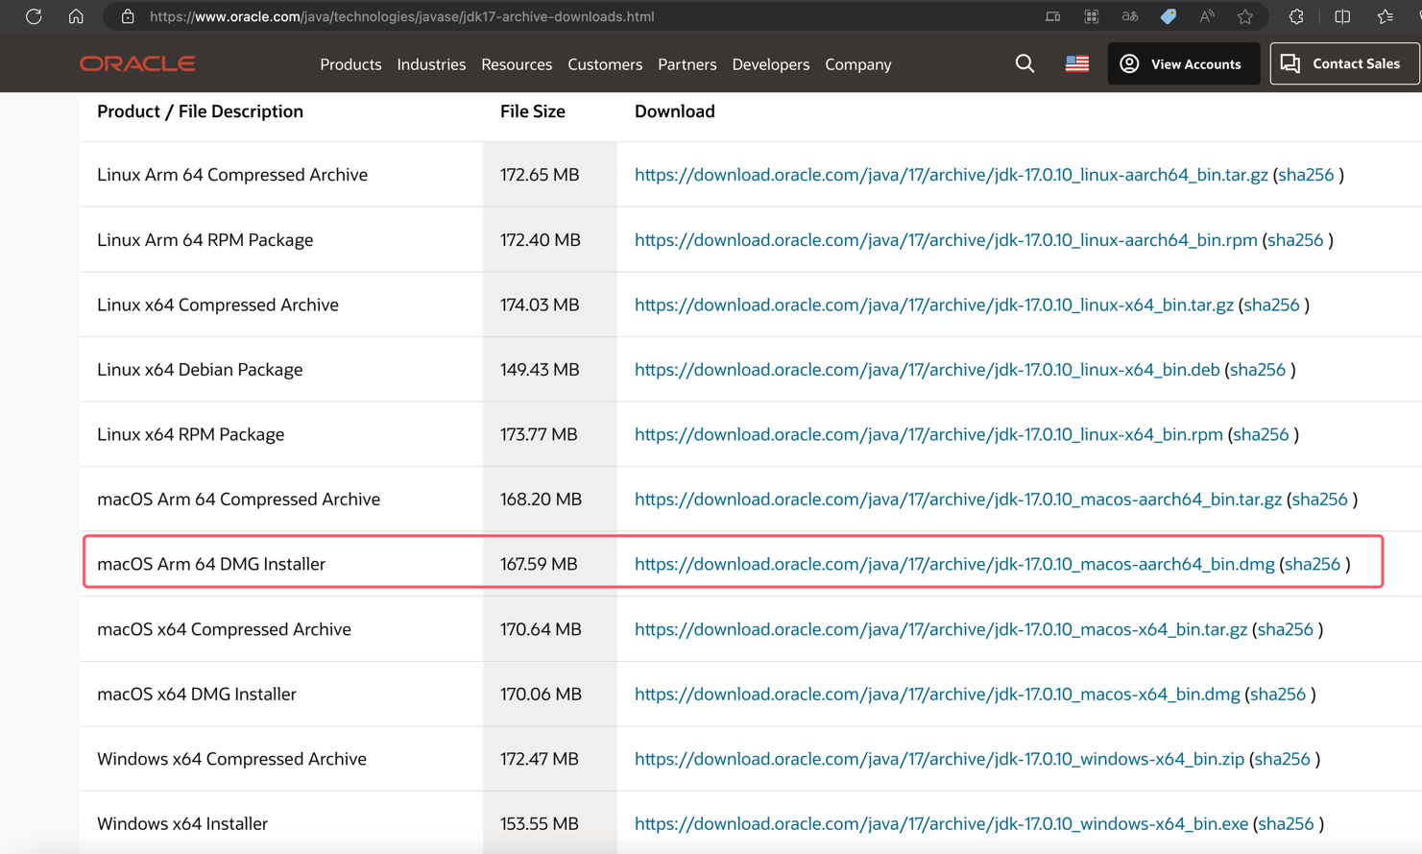
Task: Open sha256 for linux-x64 deb
Action: (x=1258, y=370)
